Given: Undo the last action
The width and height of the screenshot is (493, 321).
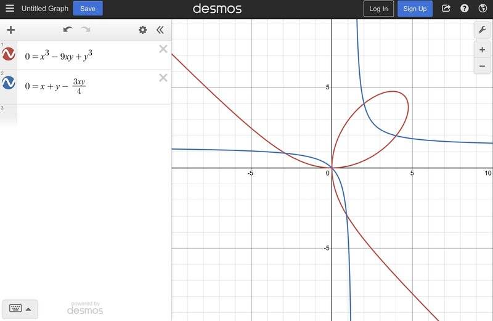Looking at the screenshot, I should click(x=68, y=30).
